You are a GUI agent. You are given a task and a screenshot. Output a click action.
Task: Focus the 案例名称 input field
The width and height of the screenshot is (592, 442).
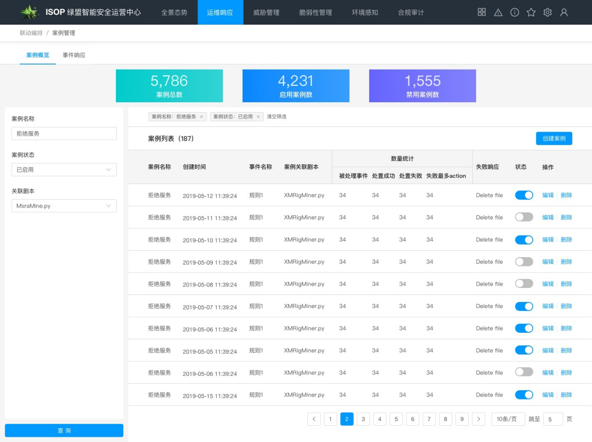click(x=64, y=133)
